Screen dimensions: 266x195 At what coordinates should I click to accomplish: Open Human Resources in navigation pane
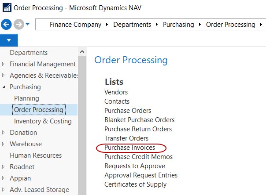(36, 155)
